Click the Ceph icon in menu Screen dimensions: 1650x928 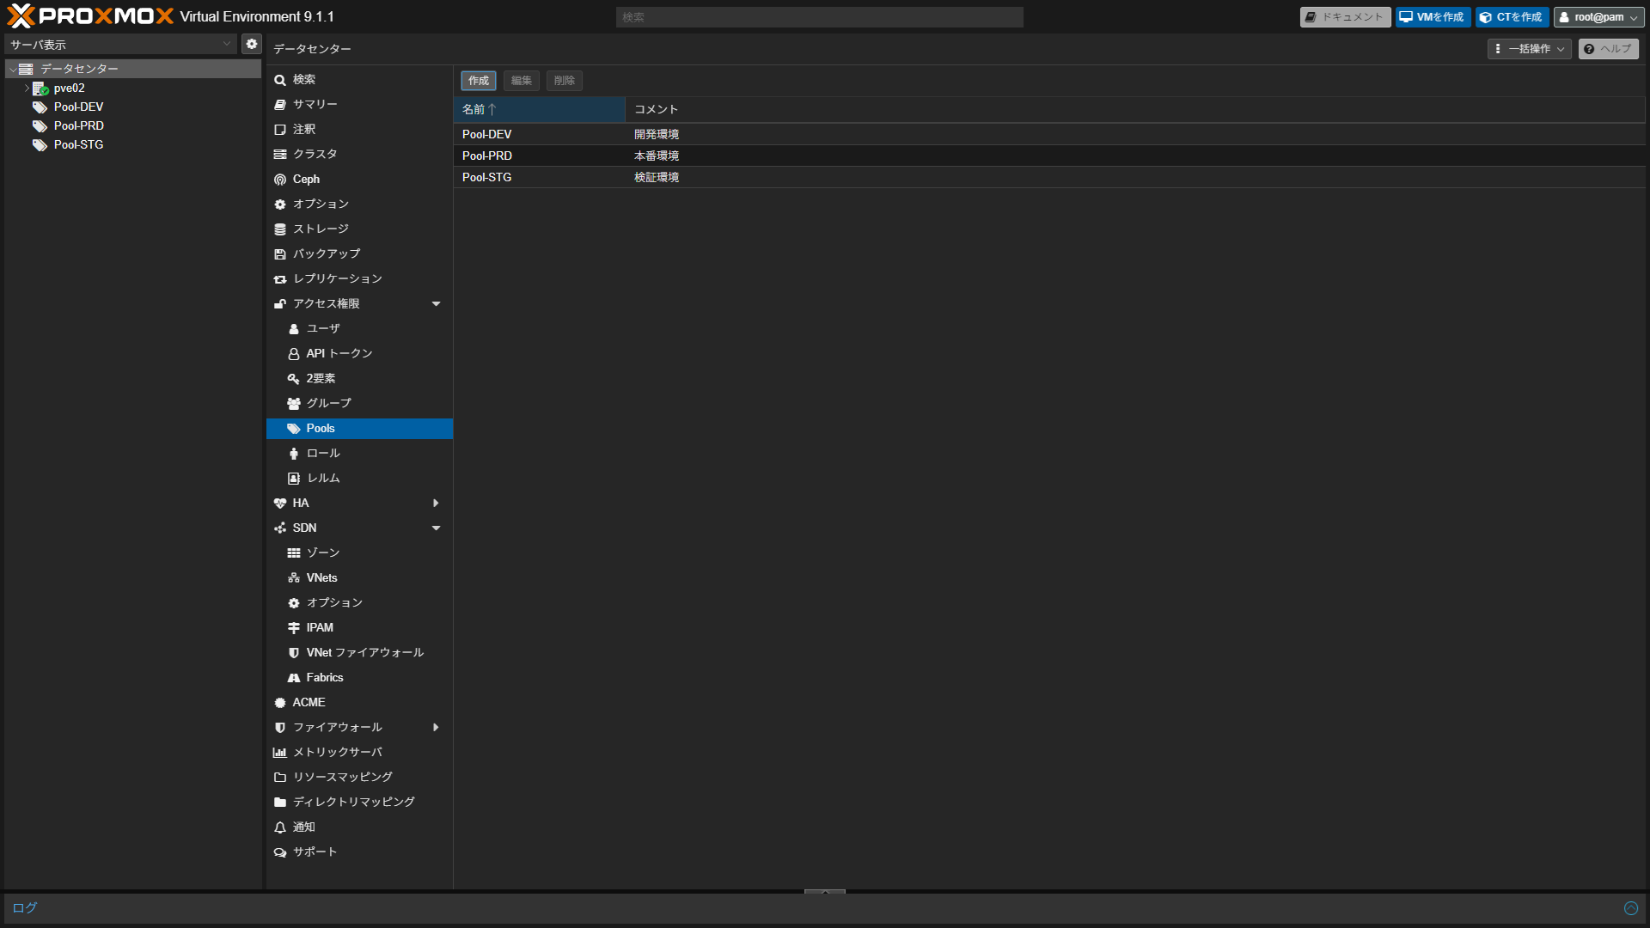(x=280, y=180)
